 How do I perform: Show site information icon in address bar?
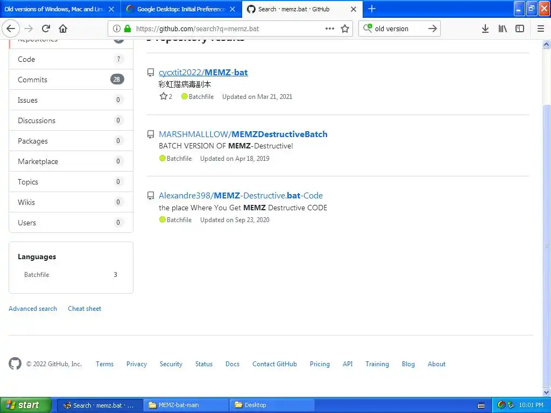tap(117, 29)
